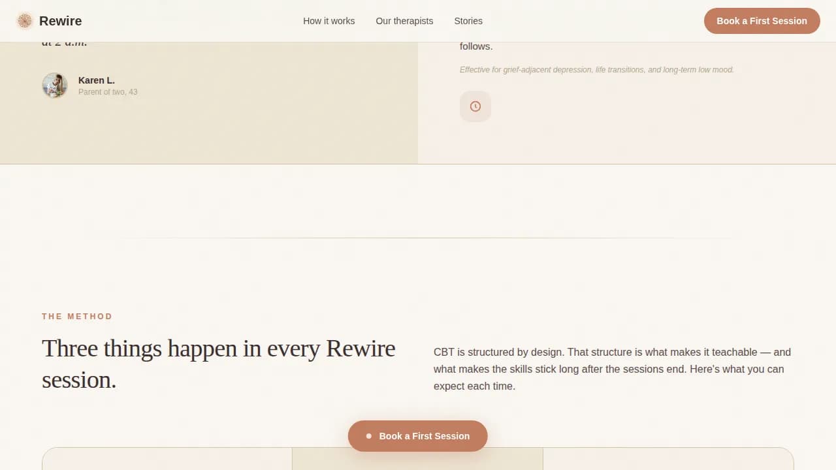Image resolution: width=836 pixels, height=470 pixels.
Task: Click the italic text Effective for grief-adjacent depression
Action: 597,70
